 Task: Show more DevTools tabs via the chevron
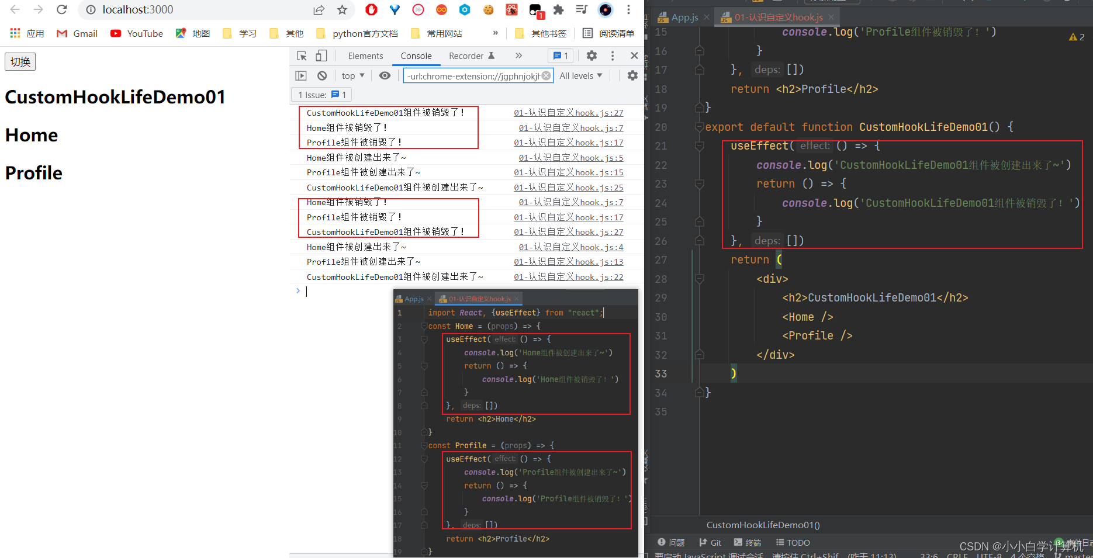518,56
